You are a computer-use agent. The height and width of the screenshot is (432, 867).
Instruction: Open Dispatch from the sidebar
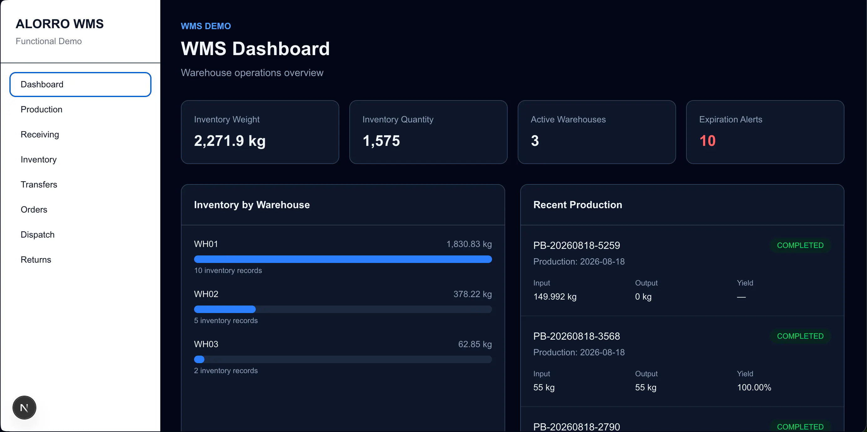click(x=80, y=234)
